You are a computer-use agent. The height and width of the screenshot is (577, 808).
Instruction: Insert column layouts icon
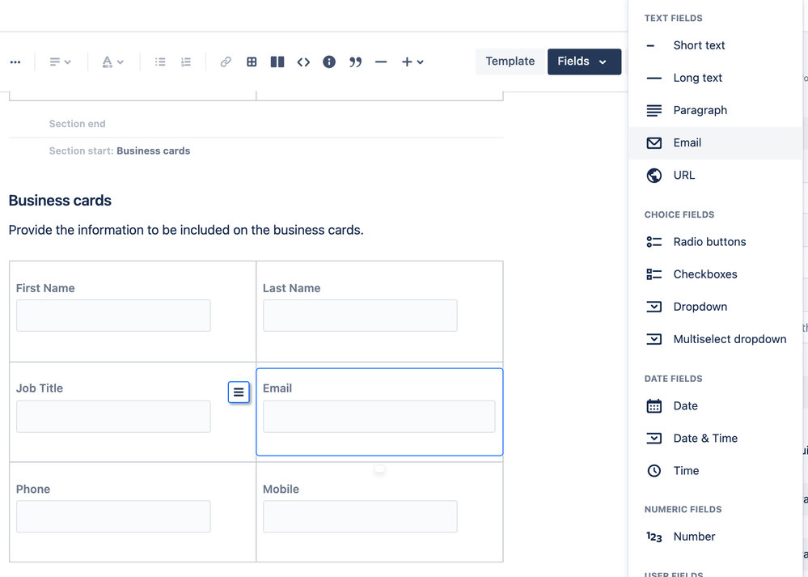coord(277,62)
